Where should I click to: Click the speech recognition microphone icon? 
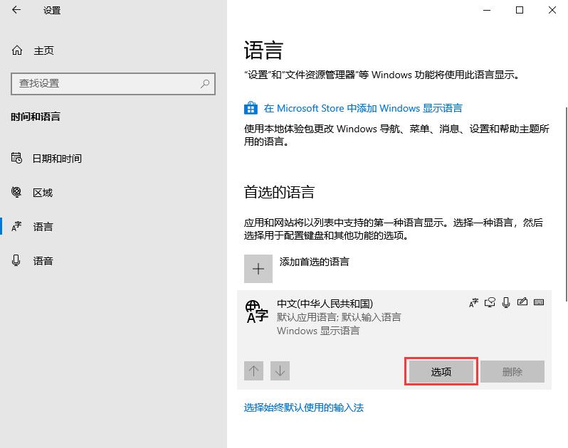pyautogui.click(x=506, y=303)
